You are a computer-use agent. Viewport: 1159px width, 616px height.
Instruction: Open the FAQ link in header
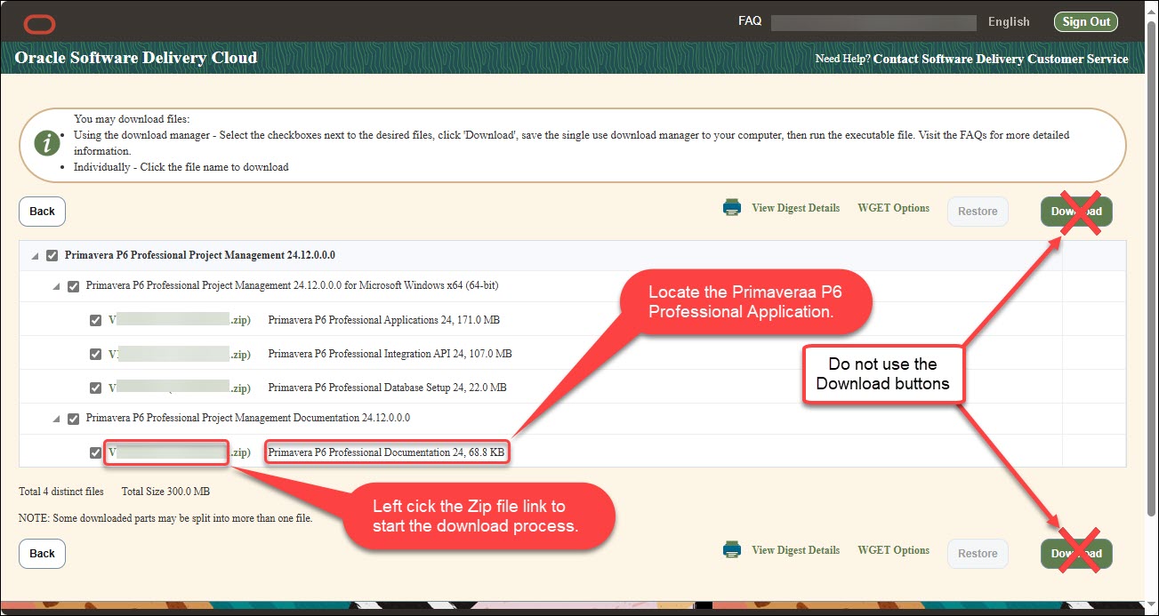[750, 20]
